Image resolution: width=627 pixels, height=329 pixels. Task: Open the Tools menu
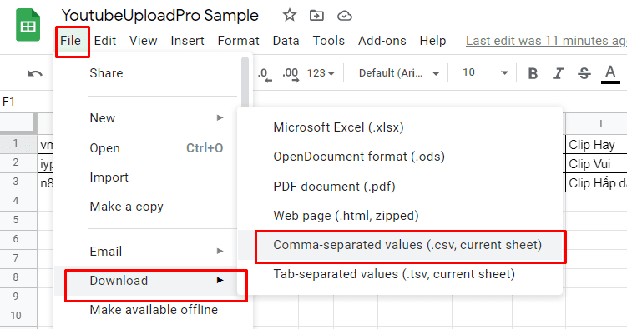coord(329,41)
